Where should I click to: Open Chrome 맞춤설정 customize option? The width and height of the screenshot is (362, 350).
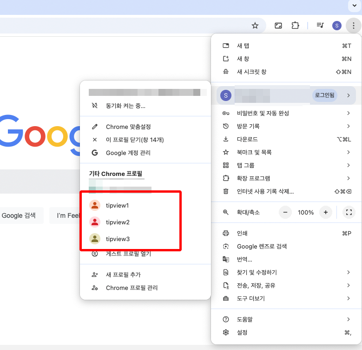tap(145, 127)
